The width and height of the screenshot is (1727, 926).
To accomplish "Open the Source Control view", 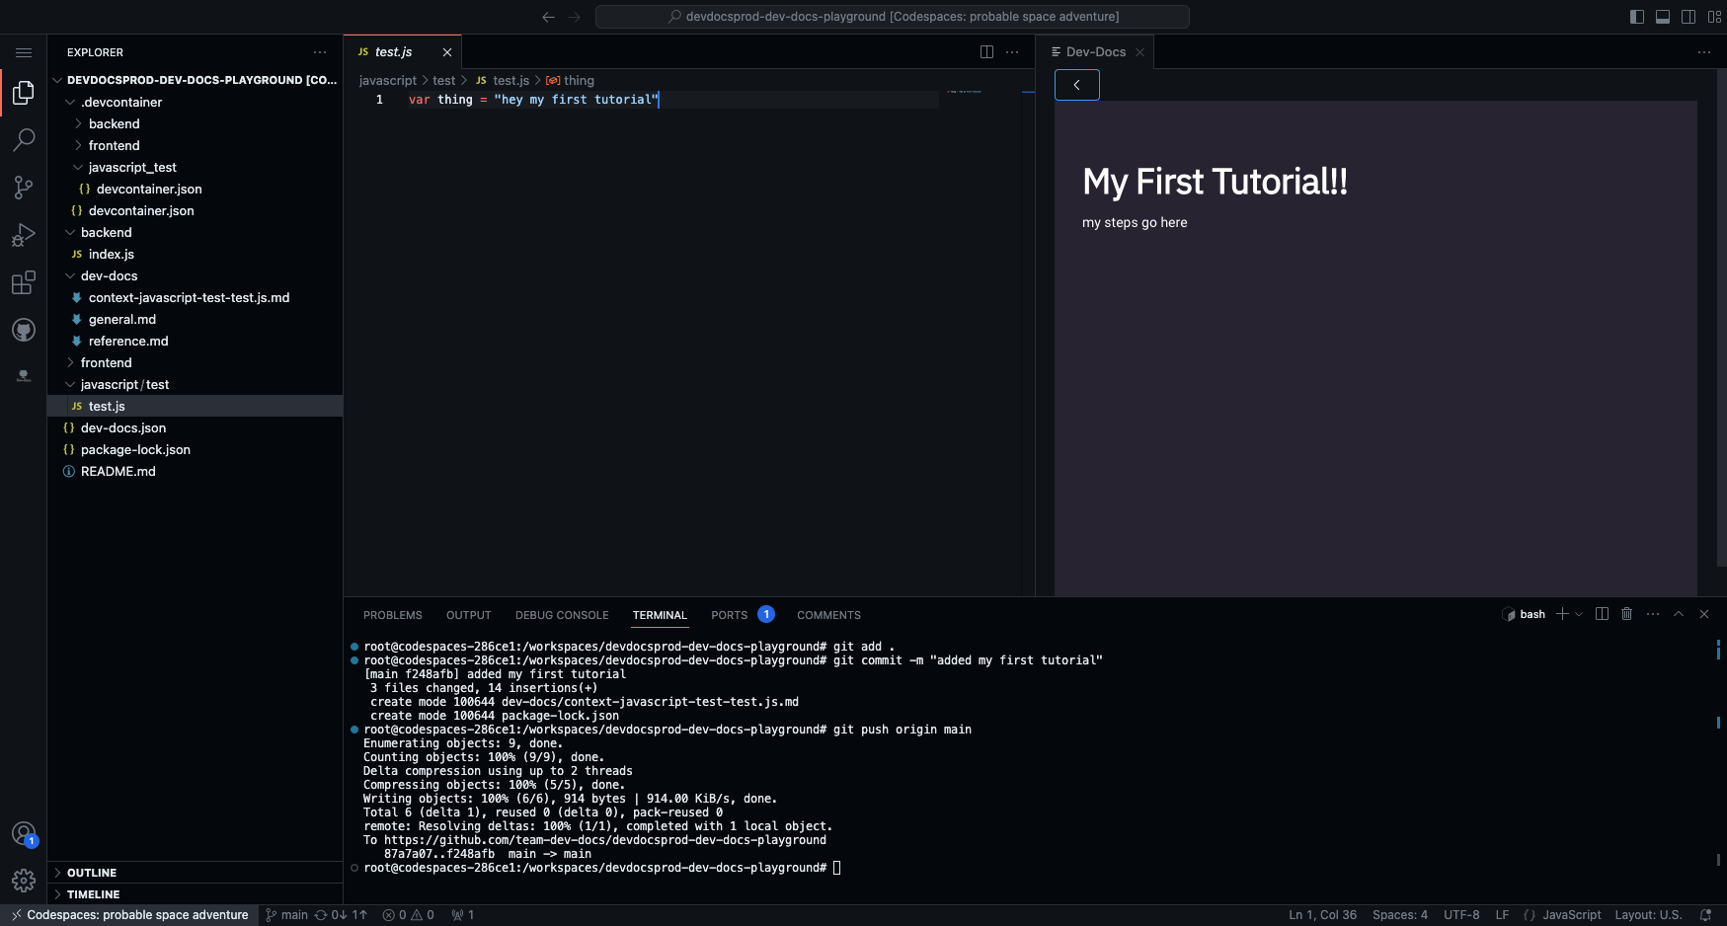I will tap(24, 188).
